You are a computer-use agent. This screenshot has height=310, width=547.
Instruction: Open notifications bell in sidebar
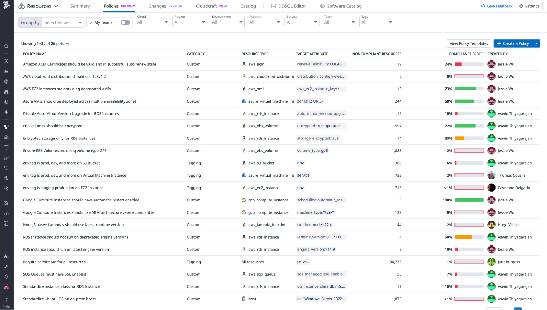[6, 277]
